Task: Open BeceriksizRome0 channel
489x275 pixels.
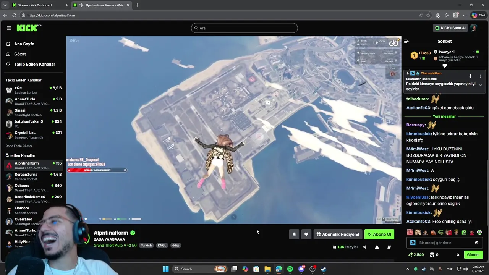Action: (x=34, y=199)
